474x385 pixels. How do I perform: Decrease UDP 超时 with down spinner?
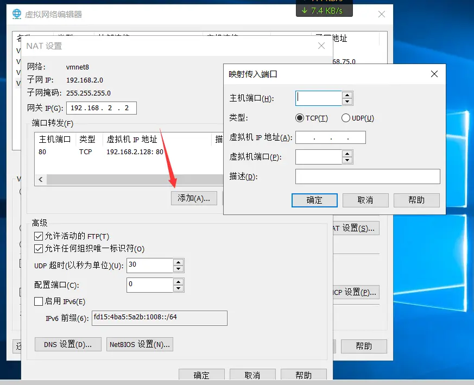point(178,269)
